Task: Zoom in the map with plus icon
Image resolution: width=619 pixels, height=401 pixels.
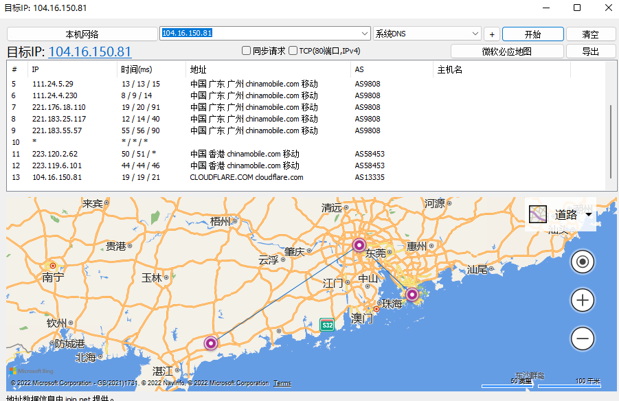Action: [x=583, y=300]
